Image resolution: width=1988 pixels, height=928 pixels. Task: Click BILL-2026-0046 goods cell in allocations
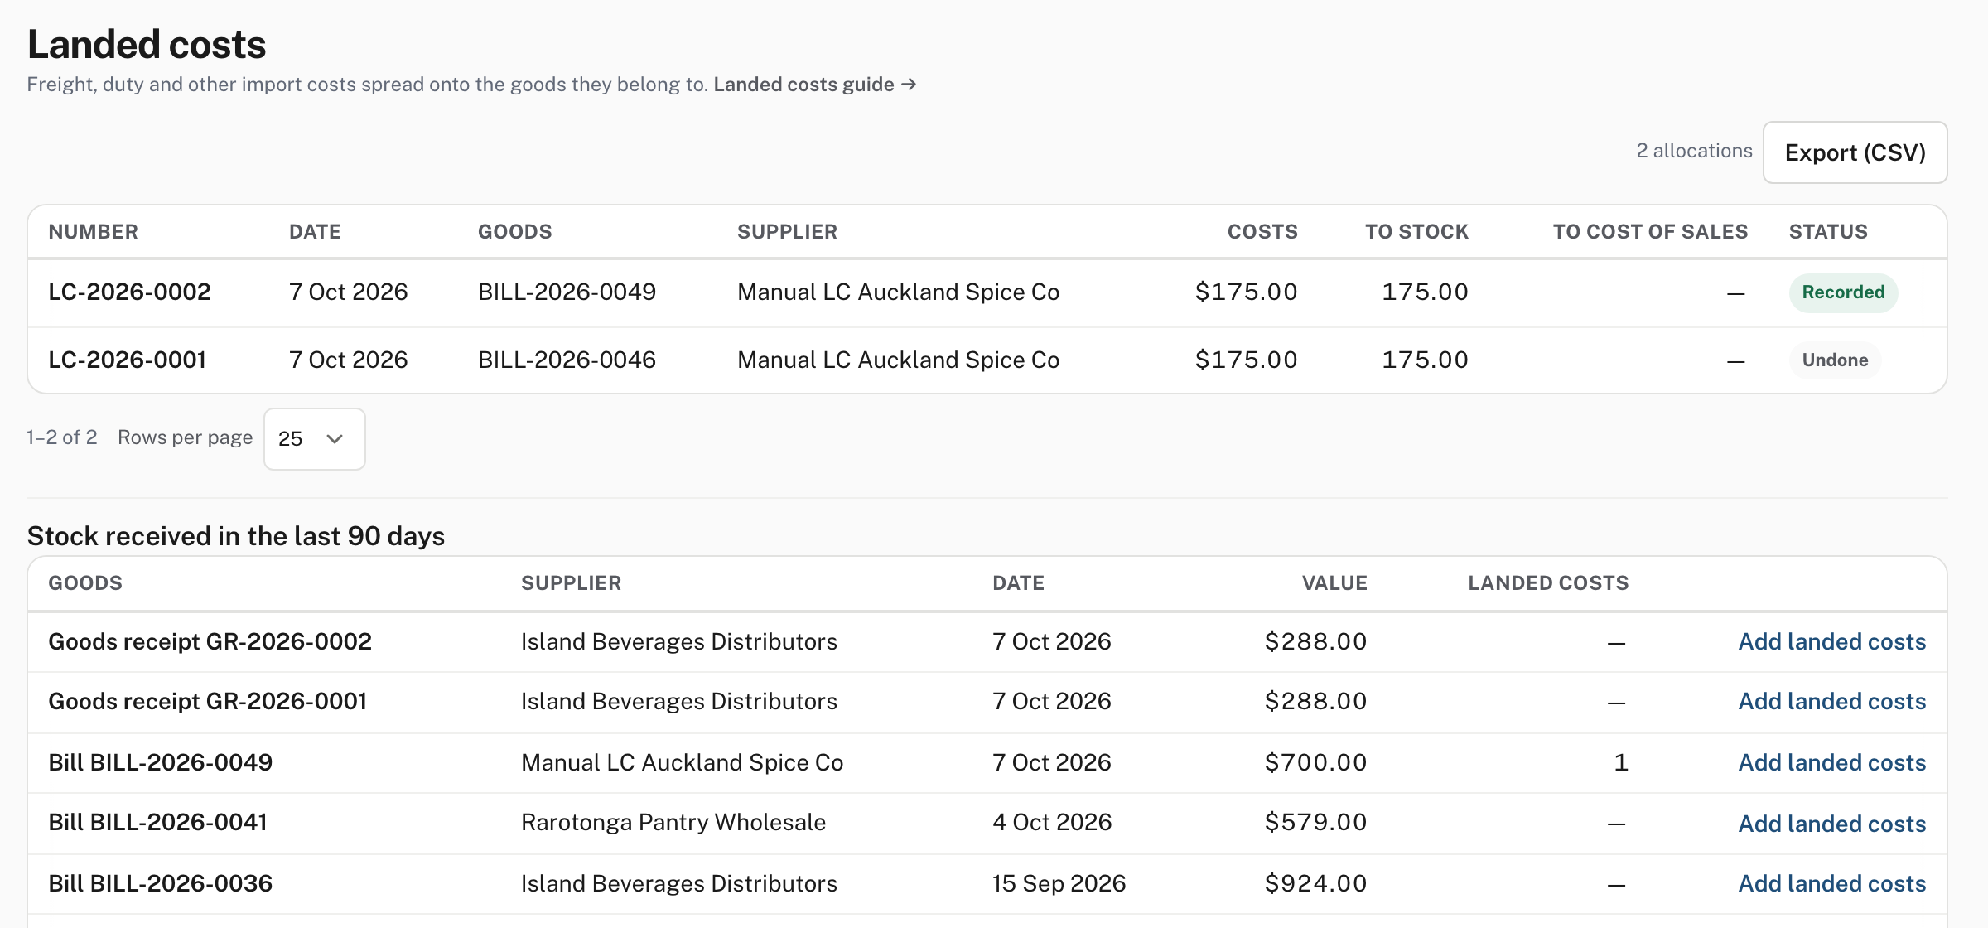[x=567, y=360]
